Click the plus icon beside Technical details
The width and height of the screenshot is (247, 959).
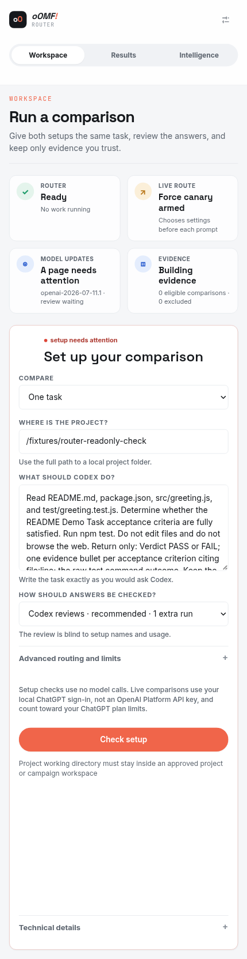coord(225,927)
